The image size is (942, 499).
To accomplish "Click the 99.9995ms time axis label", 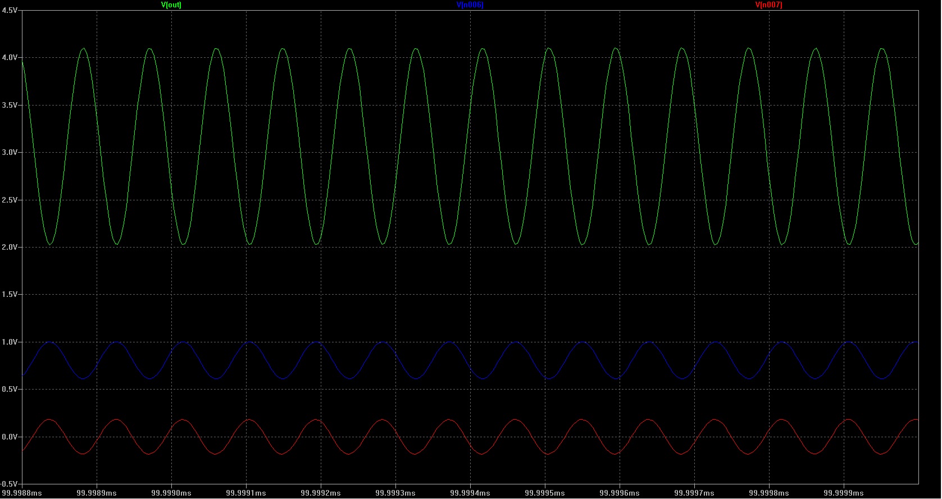I will [x=545, y=493].
